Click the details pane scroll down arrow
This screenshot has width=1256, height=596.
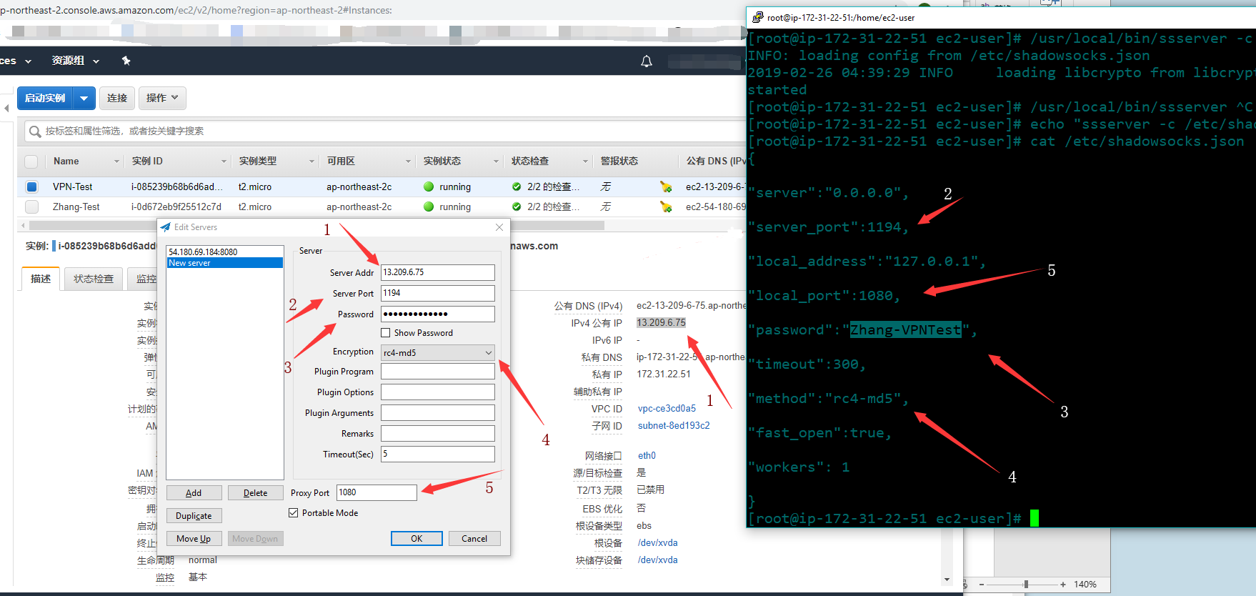click(x=947, y=580)
